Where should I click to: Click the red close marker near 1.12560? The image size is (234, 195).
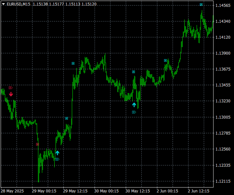click(37, 144)
